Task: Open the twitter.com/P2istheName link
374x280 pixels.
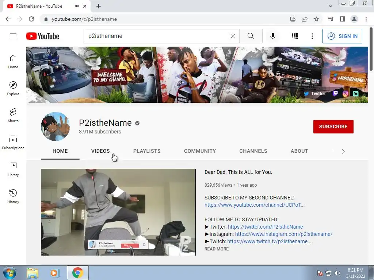Action: (265, 227)
